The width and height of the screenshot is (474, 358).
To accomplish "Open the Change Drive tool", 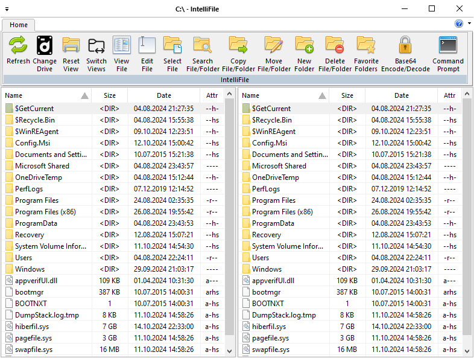I will (x=45, y=54).
